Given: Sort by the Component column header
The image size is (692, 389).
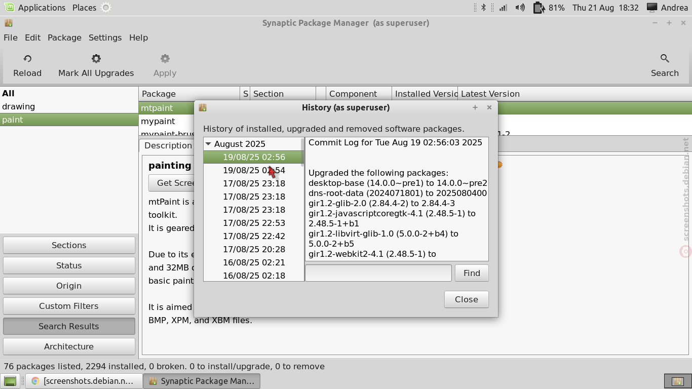Looking at the screenshot, I should point(359,94).
